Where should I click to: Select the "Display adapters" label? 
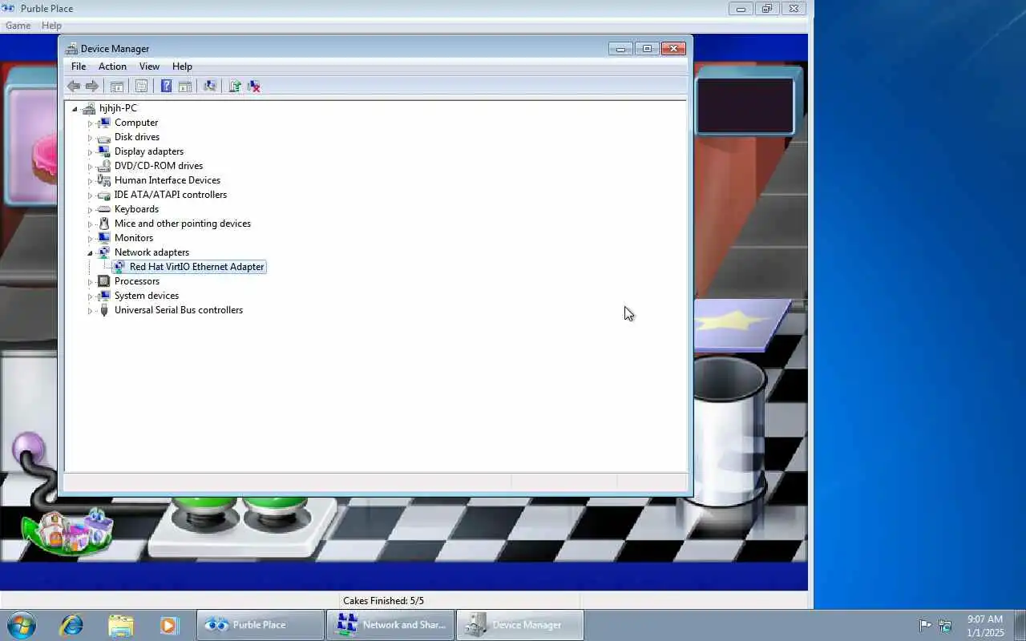tap(149, 151)
